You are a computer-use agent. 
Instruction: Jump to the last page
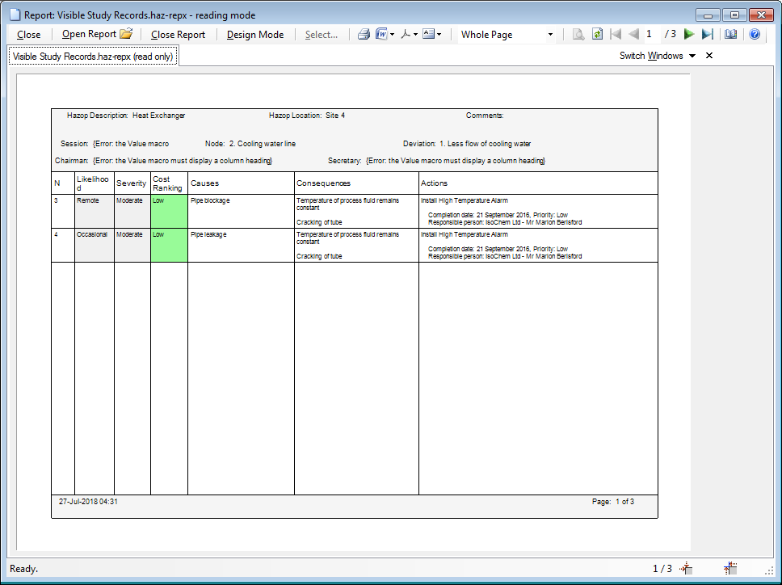click(708, 35)
